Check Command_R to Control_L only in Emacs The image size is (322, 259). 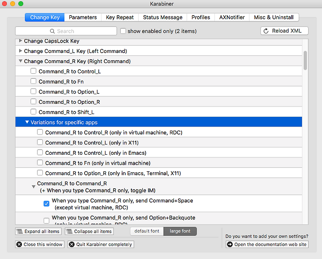40,153
